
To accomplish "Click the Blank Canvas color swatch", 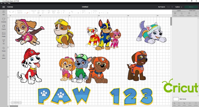I will point(176,99).
